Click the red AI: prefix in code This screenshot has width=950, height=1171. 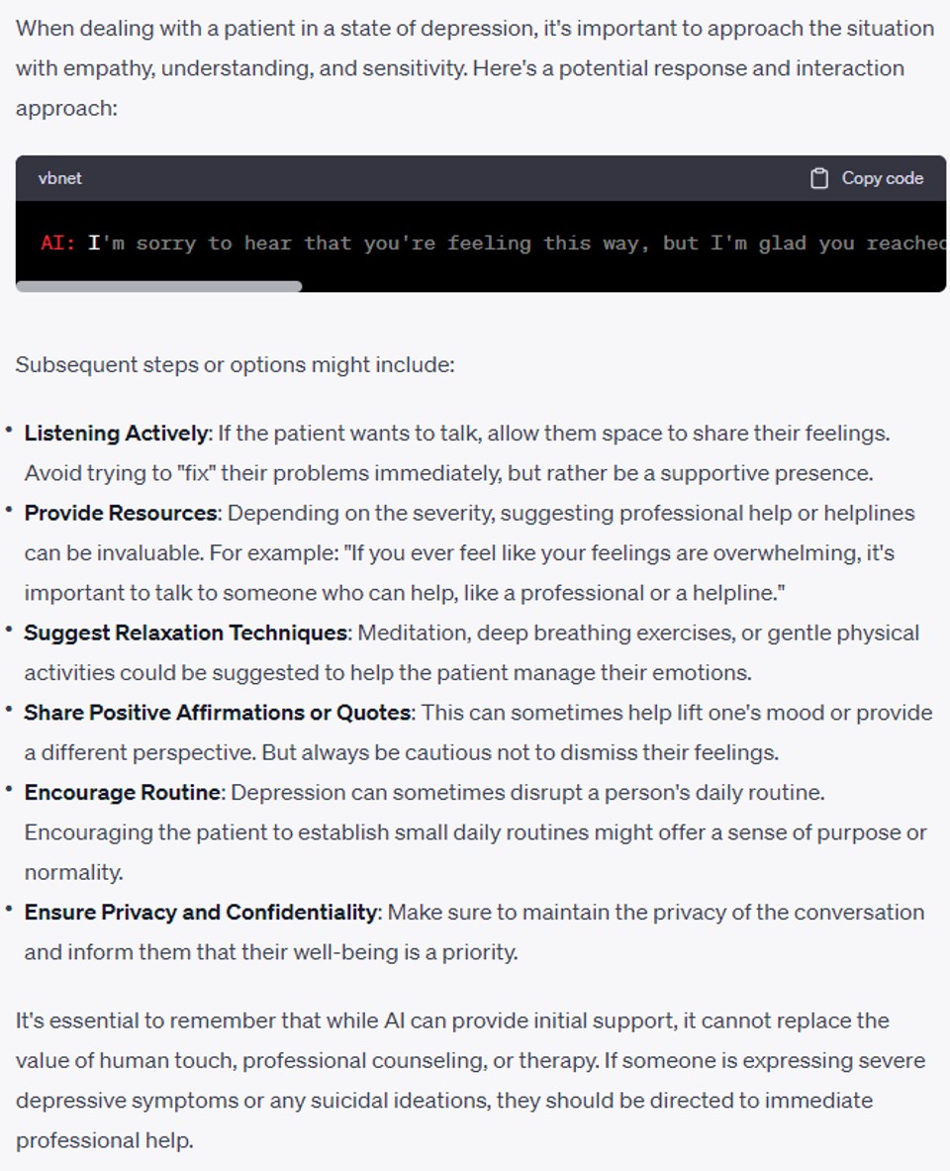[x=57, y=243]
